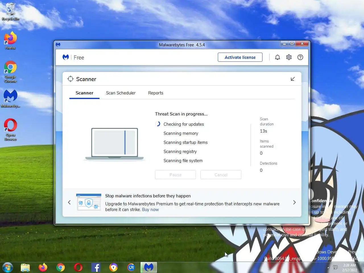Follow the Buy now link
Viewport: 364px width, 273px height.
[150, 210]
